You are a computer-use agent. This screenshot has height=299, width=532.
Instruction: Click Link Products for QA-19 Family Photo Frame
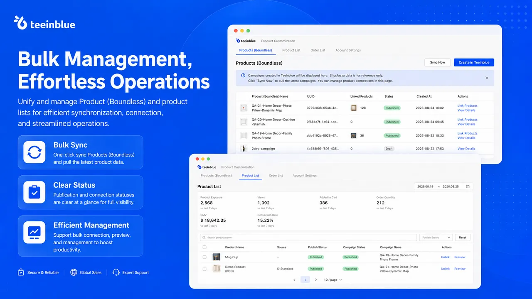(x=468, y=133)
